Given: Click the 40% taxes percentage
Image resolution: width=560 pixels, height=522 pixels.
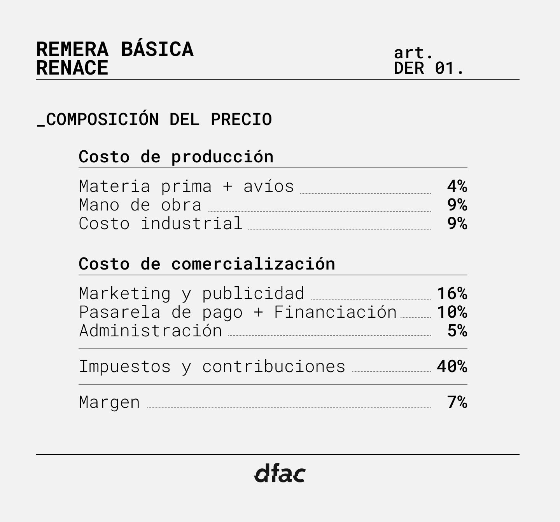Looking at the screenshot, I should [x=452, y=367].
